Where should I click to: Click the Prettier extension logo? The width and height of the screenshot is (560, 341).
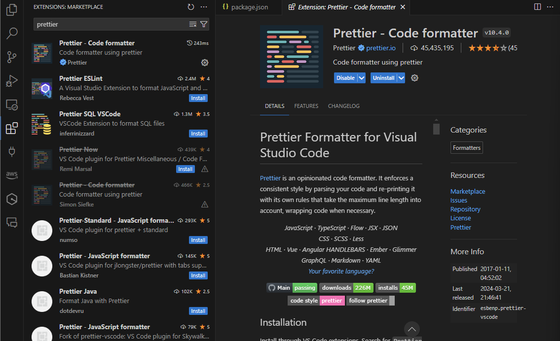click(x=292, y=56)
